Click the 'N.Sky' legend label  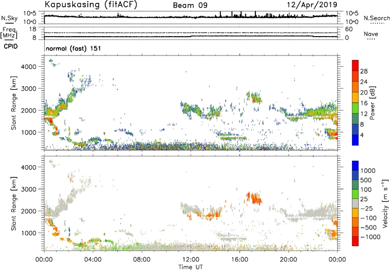[x=9, y=18]
